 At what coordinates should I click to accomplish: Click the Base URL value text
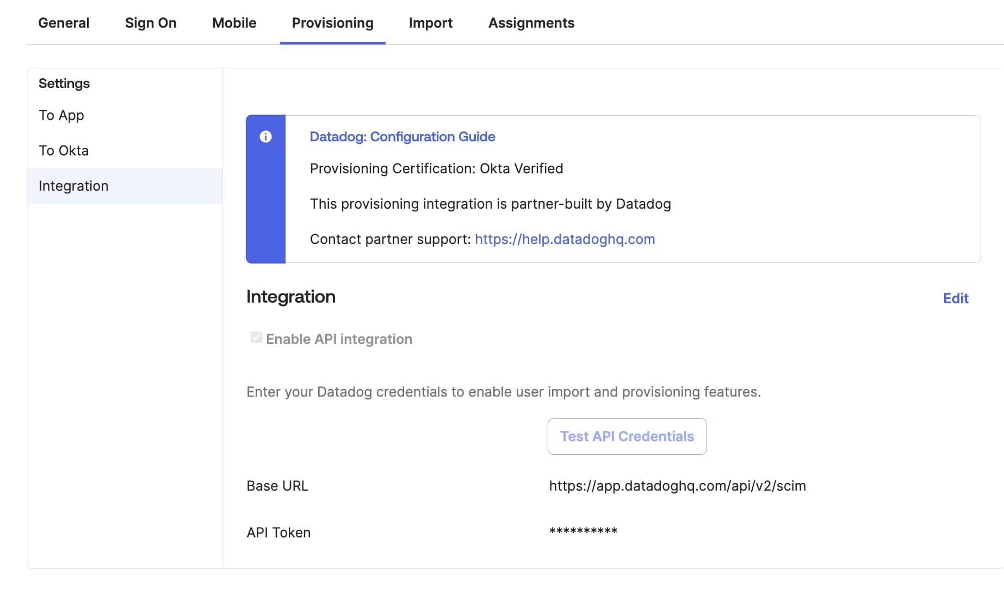tap(677, 486)
